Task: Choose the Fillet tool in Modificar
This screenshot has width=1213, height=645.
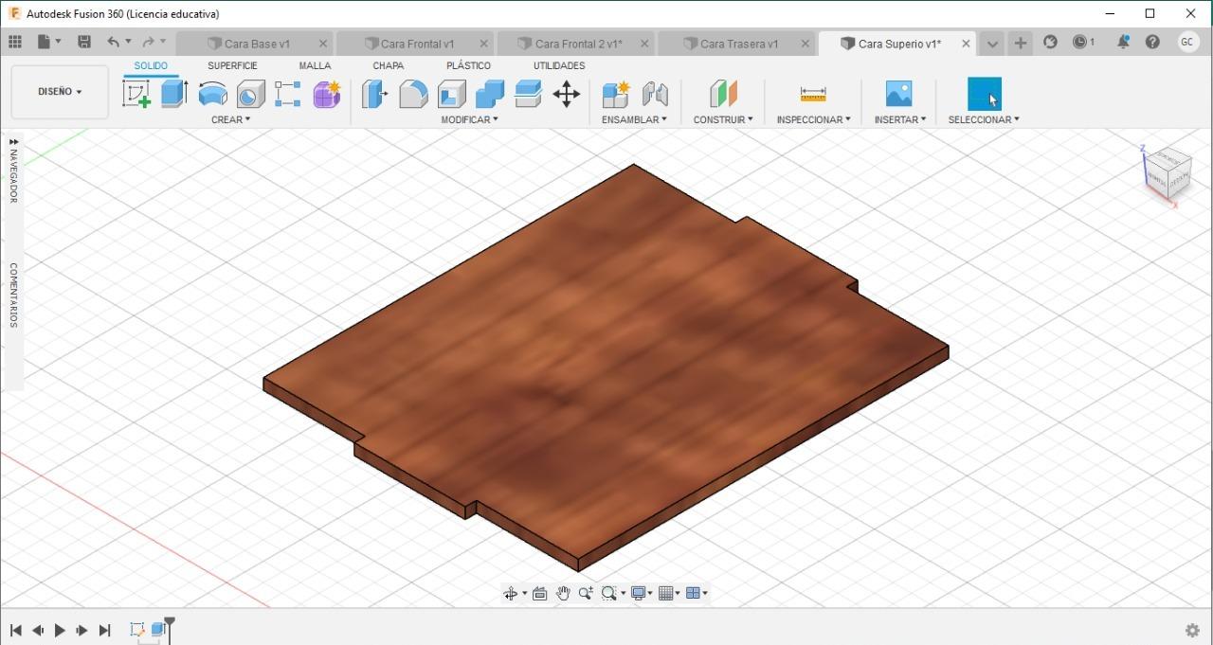Action: pos(413,94)
